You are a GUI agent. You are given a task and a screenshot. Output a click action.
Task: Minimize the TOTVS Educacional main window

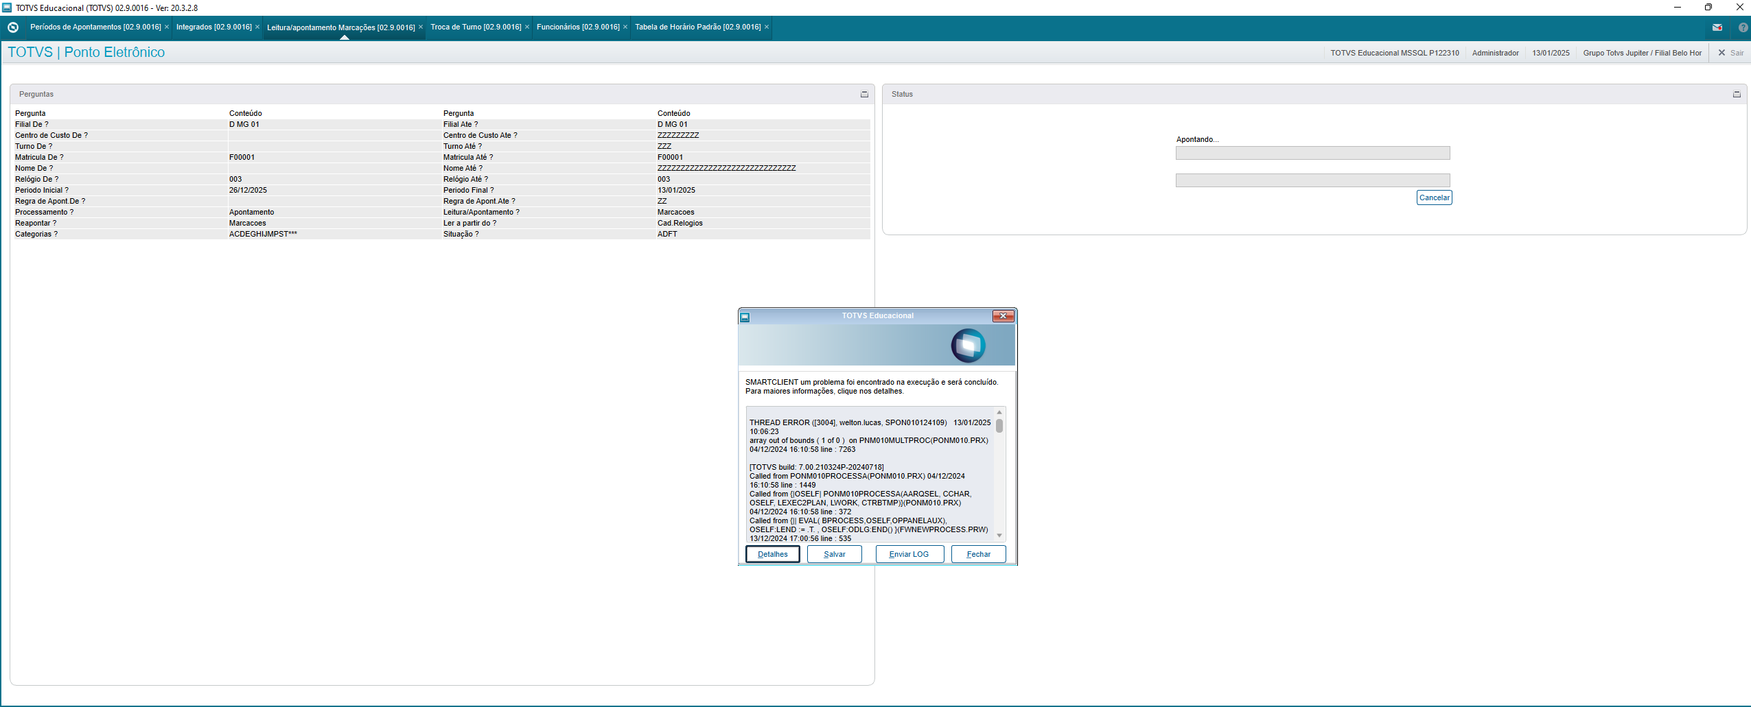[x=1677, y=8]
